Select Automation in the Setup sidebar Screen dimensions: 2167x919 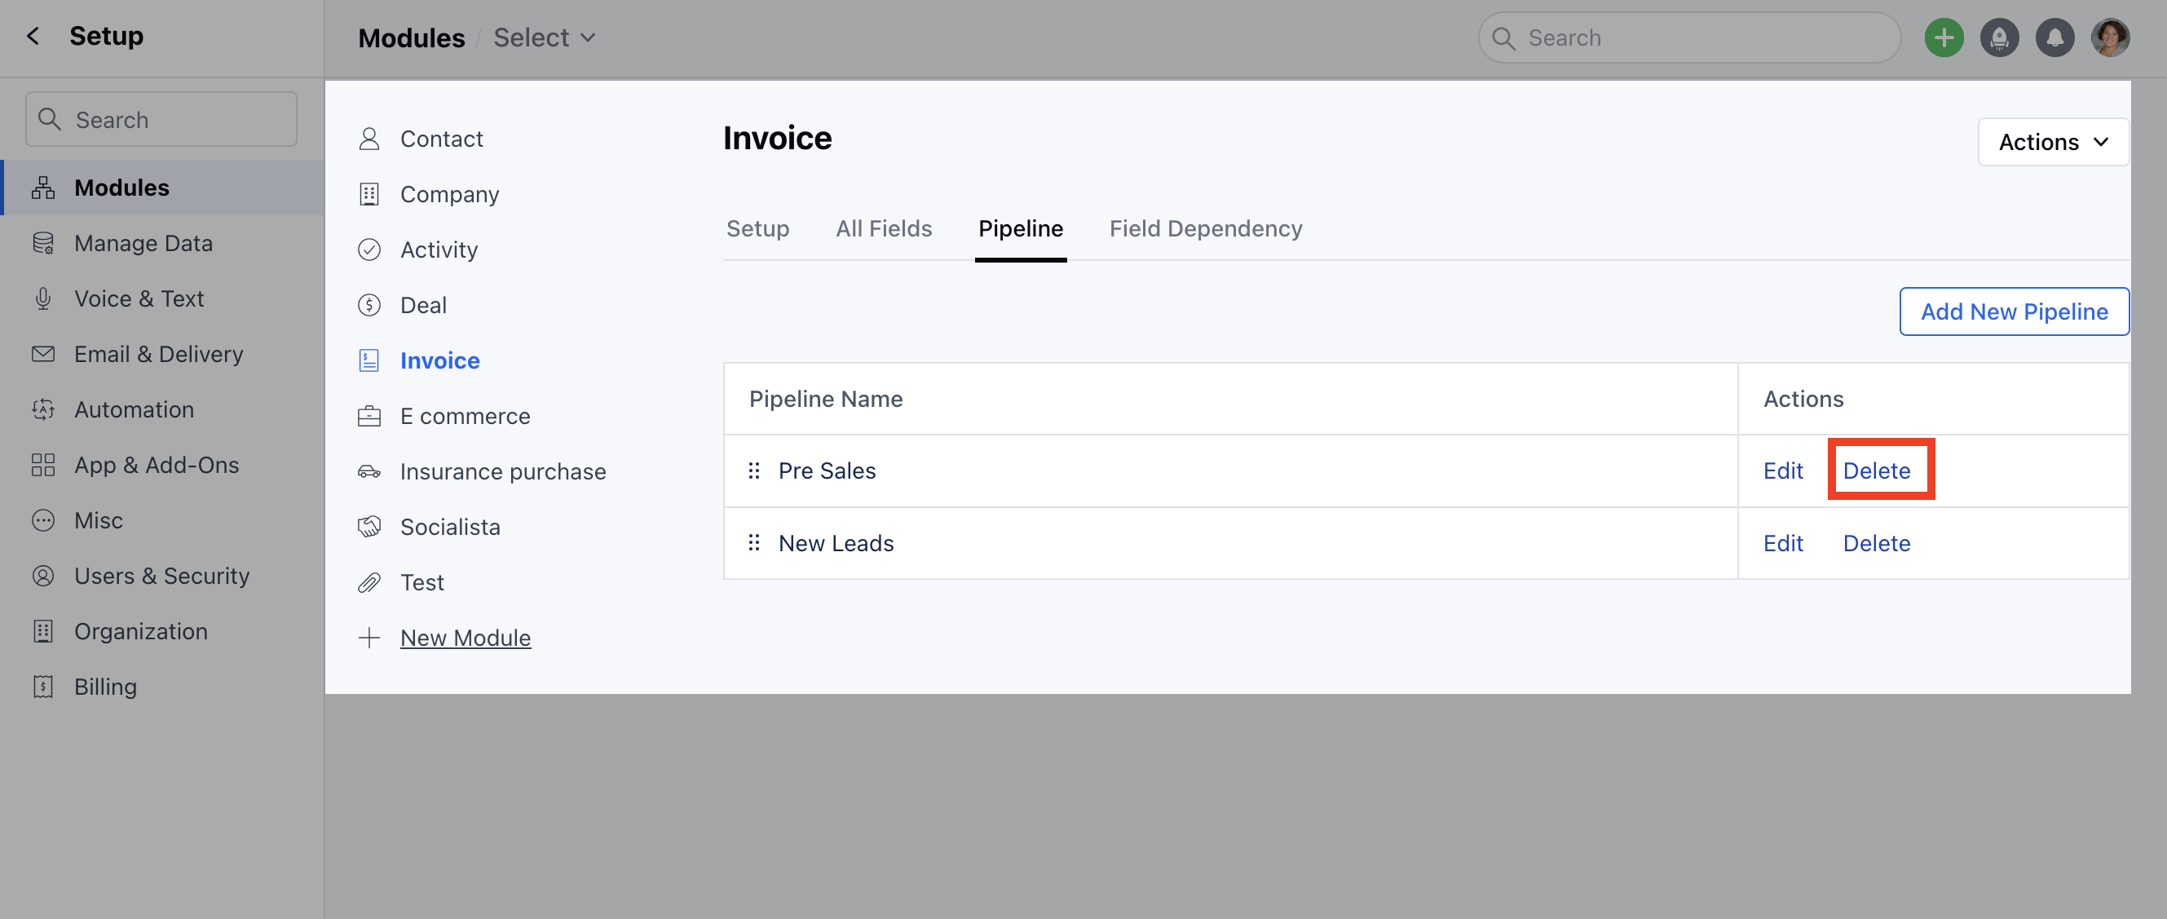(134, 410)
